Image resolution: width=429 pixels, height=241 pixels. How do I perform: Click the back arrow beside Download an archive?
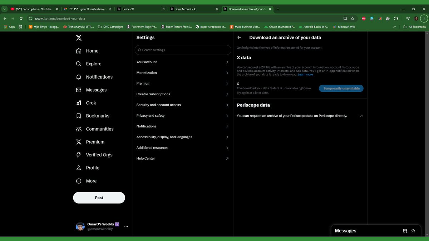click(x=239, y=37)
